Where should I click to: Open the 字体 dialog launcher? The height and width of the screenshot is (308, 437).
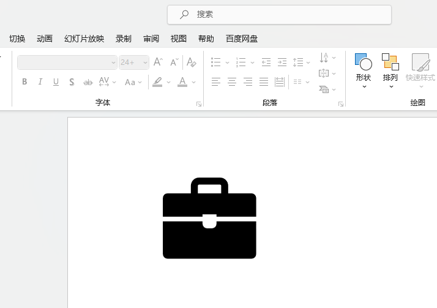(199, 104)
